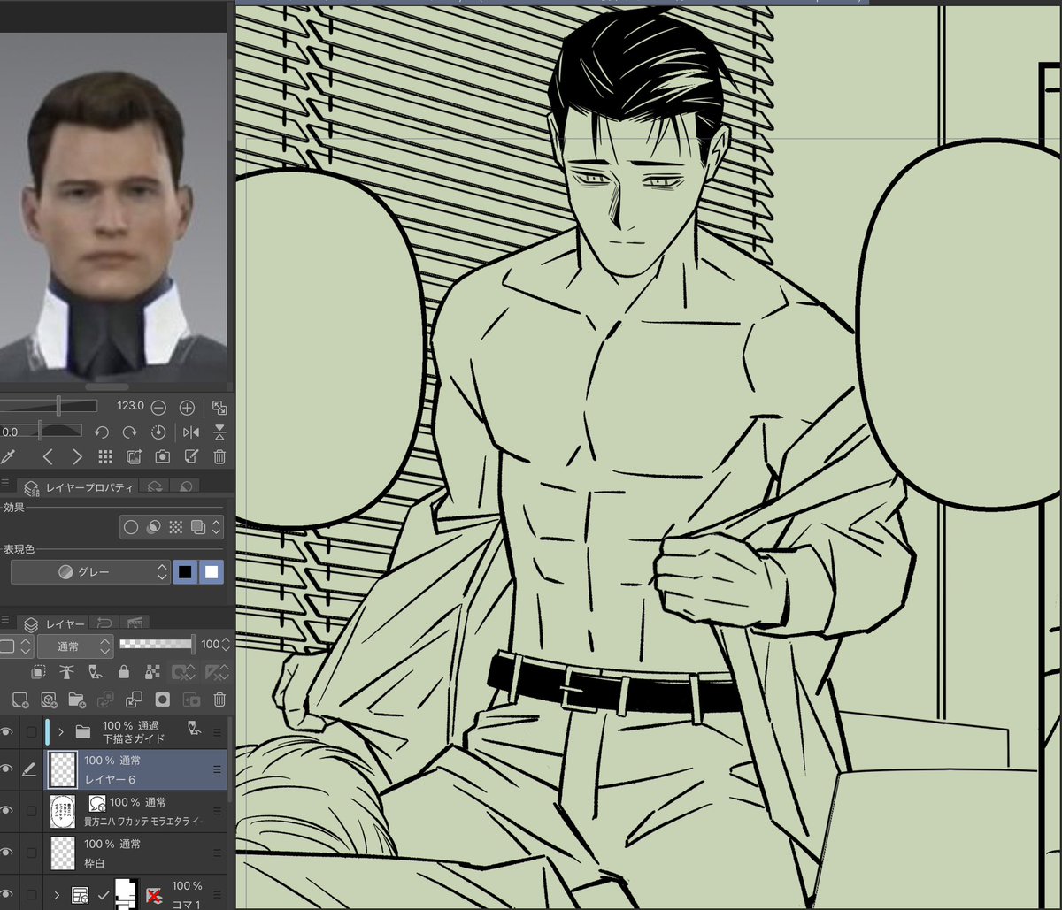Apply Layer color effect
Image resolution: width=1062 pixels, height=910 pixels.
coord(197,528)
